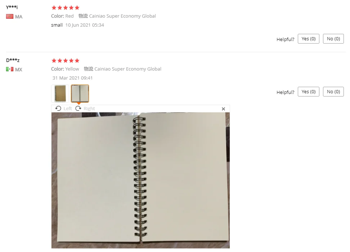Click reviewer name D***z

[x=13, y=60]
